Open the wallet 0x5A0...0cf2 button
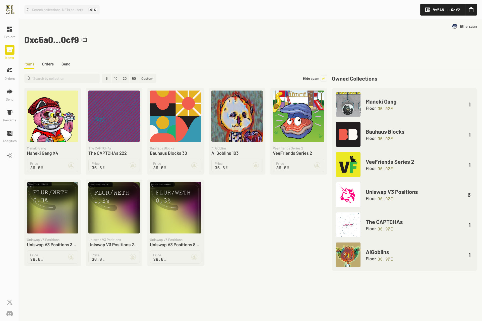Screen dimensions: 482x321 pyautogui.click(x=443, y=10)
